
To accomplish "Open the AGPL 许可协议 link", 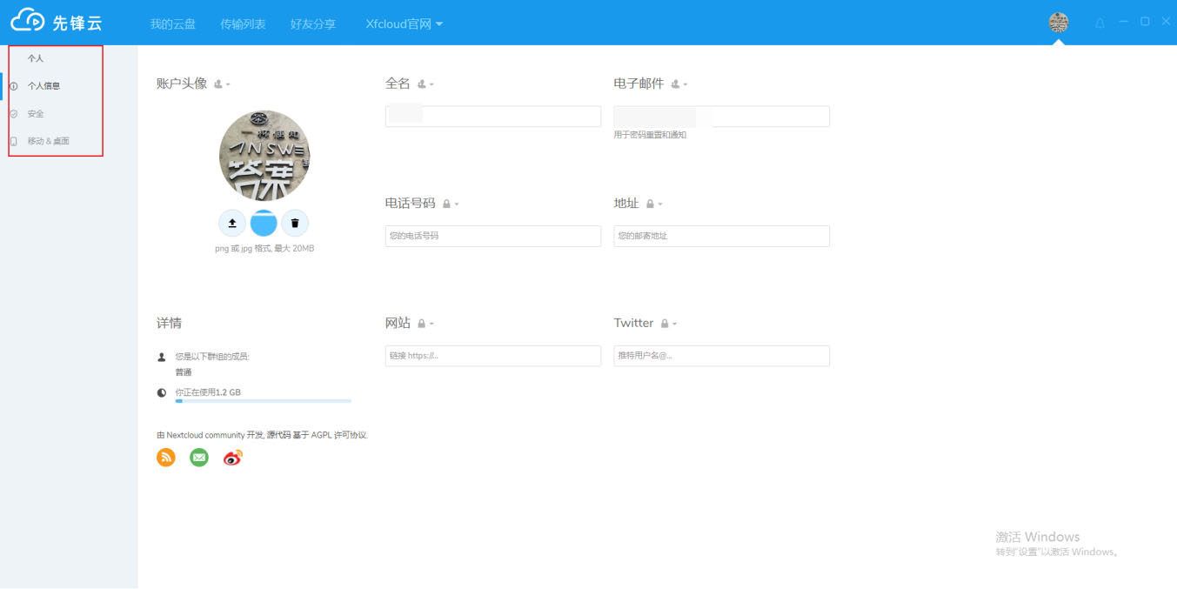I will pos(340,435).
